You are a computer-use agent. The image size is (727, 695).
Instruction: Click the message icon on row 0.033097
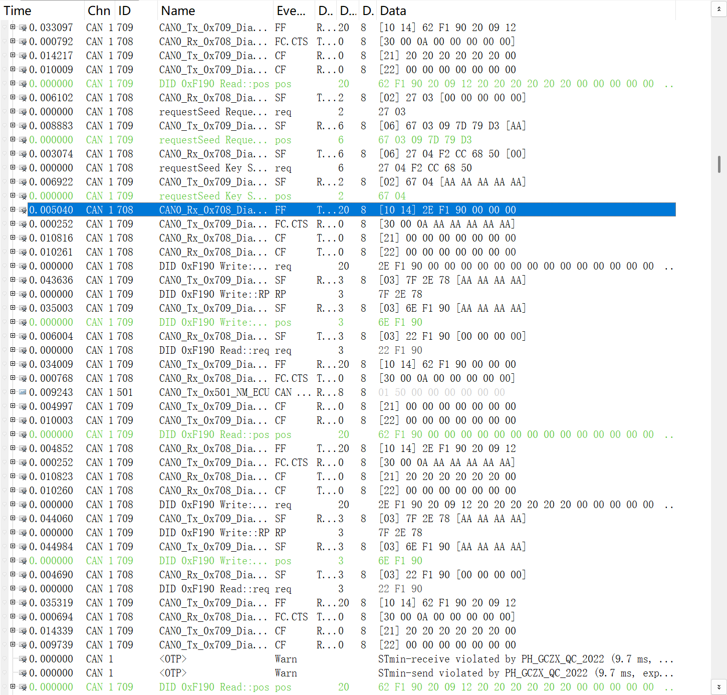point(23,28)
